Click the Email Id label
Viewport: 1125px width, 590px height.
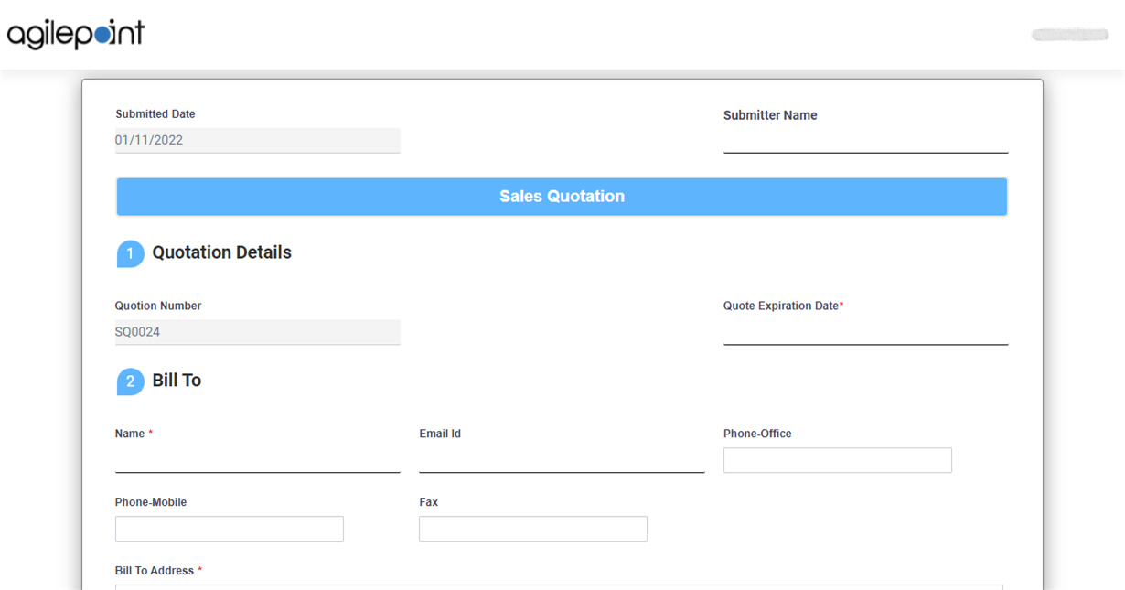440,434
